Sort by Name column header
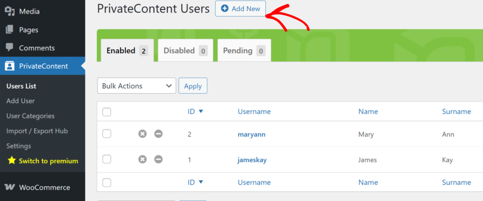This screenshot has height=201, width=483. (x=368, y=112)
